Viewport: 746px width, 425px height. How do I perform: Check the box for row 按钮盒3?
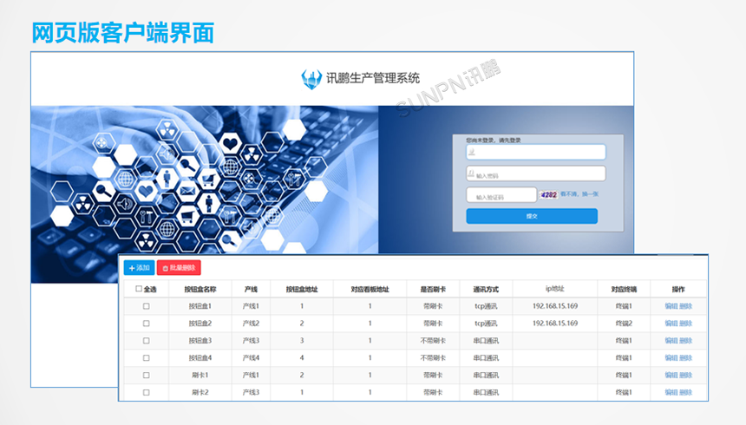tap(146, 341)
